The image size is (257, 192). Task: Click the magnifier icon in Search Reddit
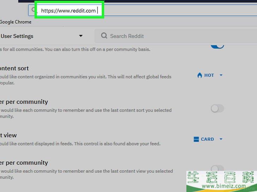(104, 36)
